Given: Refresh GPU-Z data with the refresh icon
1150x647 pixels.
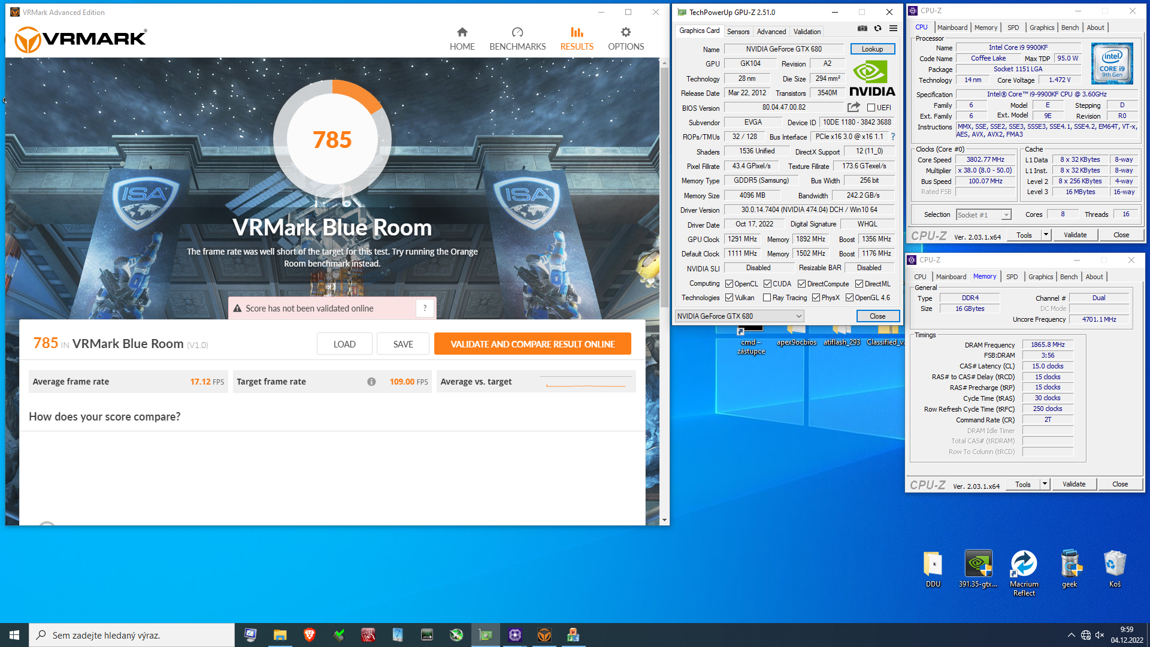Looking at the screenshot, I should [877, 29].
